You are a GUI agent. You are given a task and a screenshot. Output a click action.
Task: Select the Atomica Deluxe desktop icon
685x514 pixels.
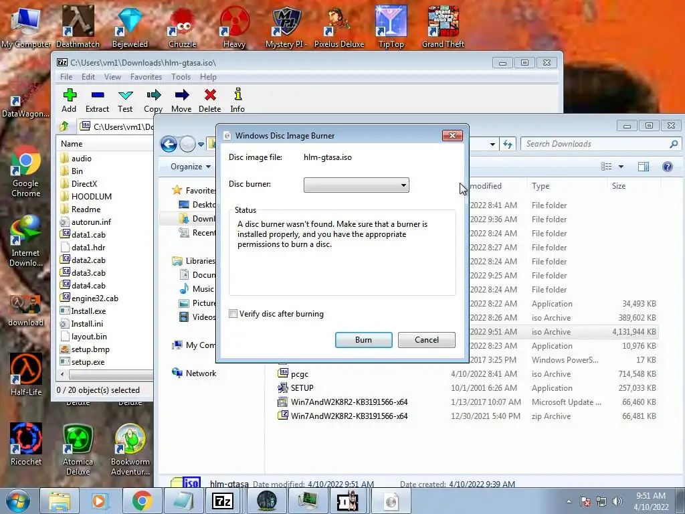click(78, 449)
